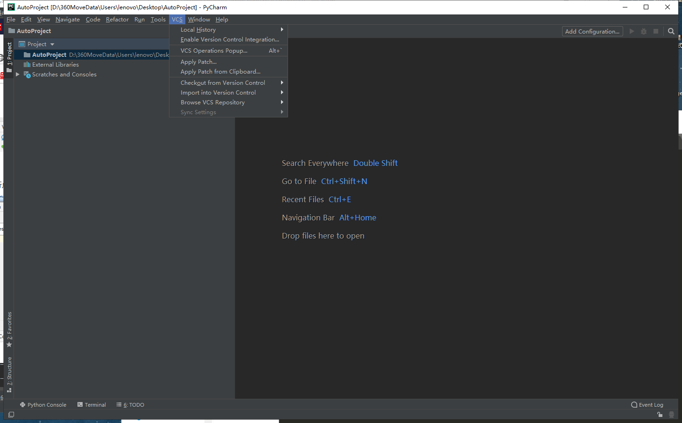Choose Apply Patch... menu item
The width and height of the screenshot is (682, 423).
(228, 62)
